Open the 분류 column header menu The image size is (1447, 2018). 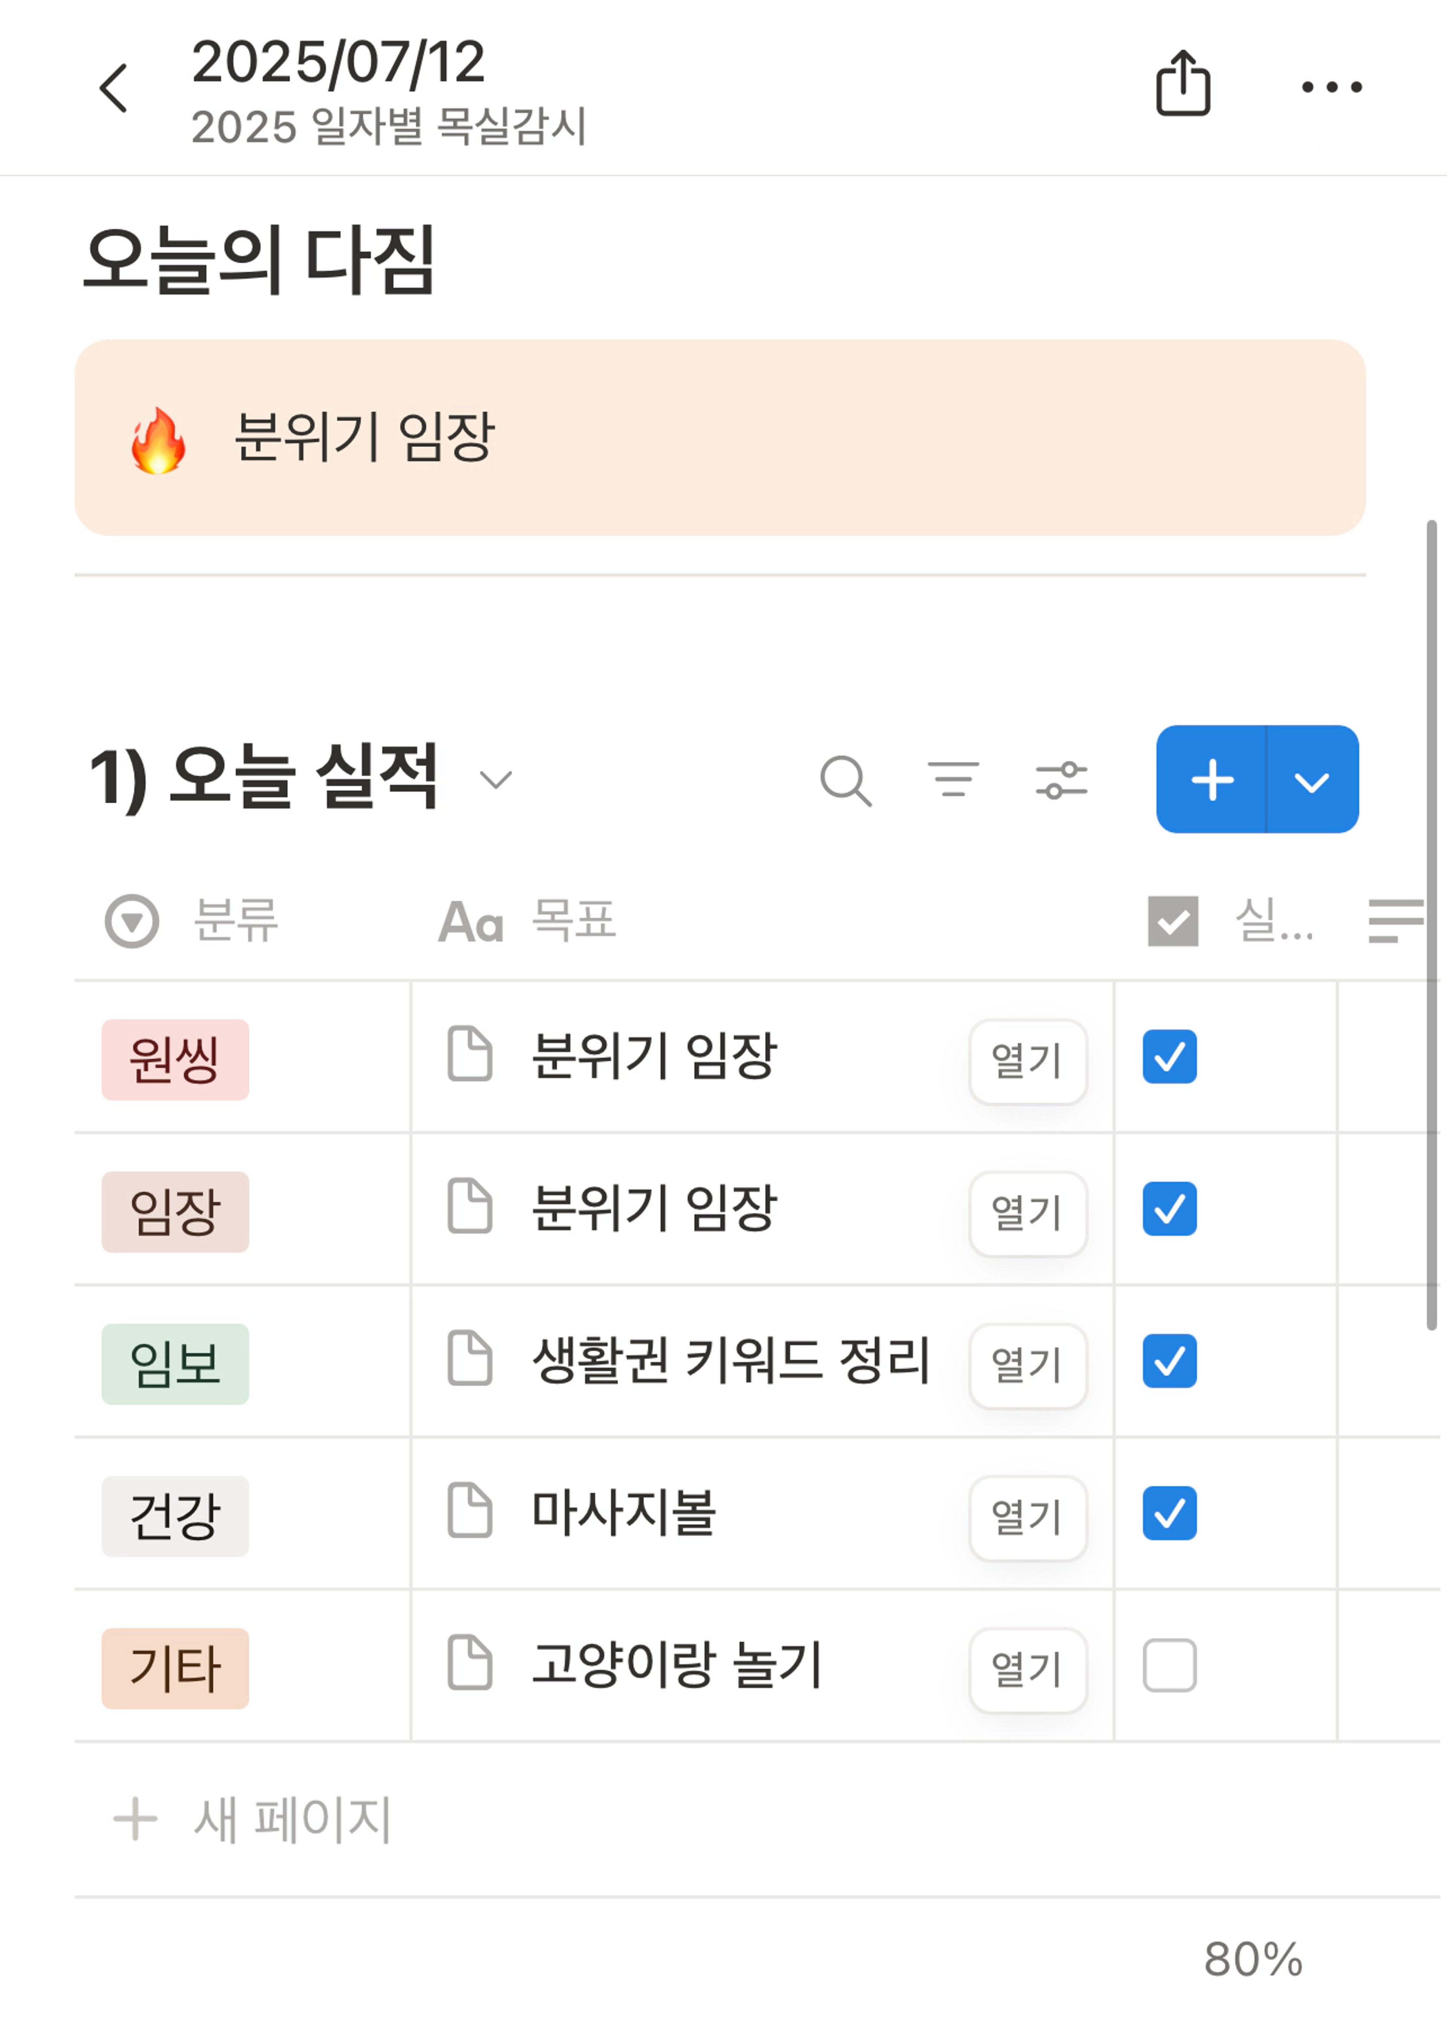191,921
